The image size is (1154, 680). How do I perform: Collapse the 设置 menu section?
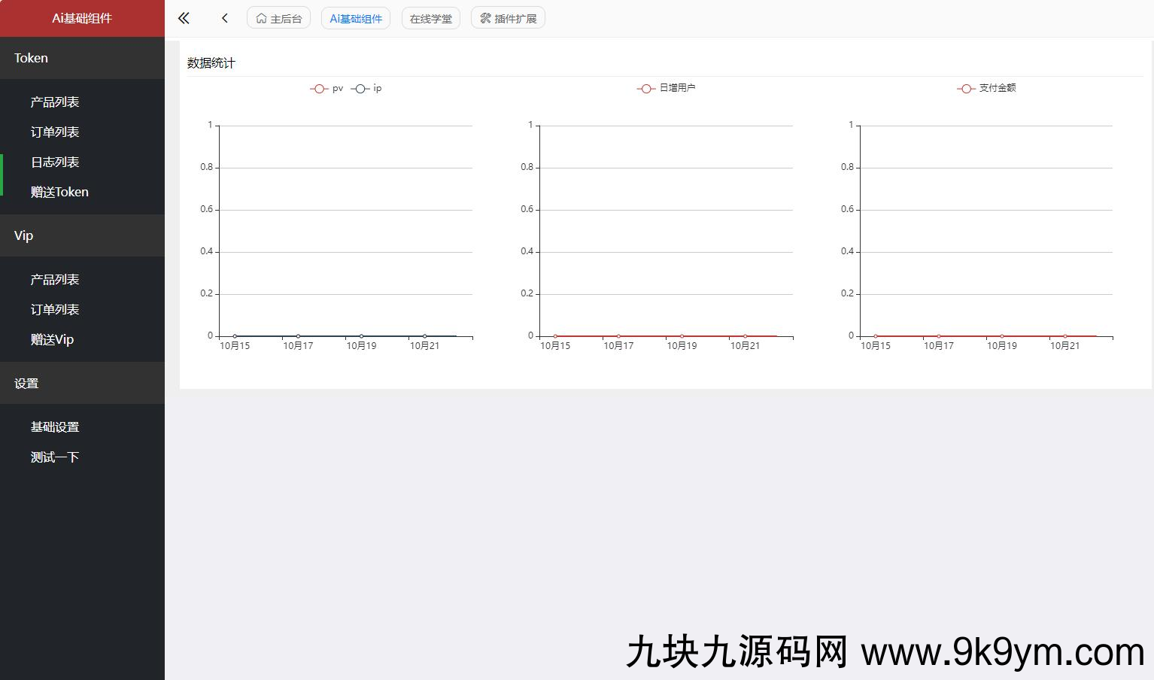pos(82,383)
